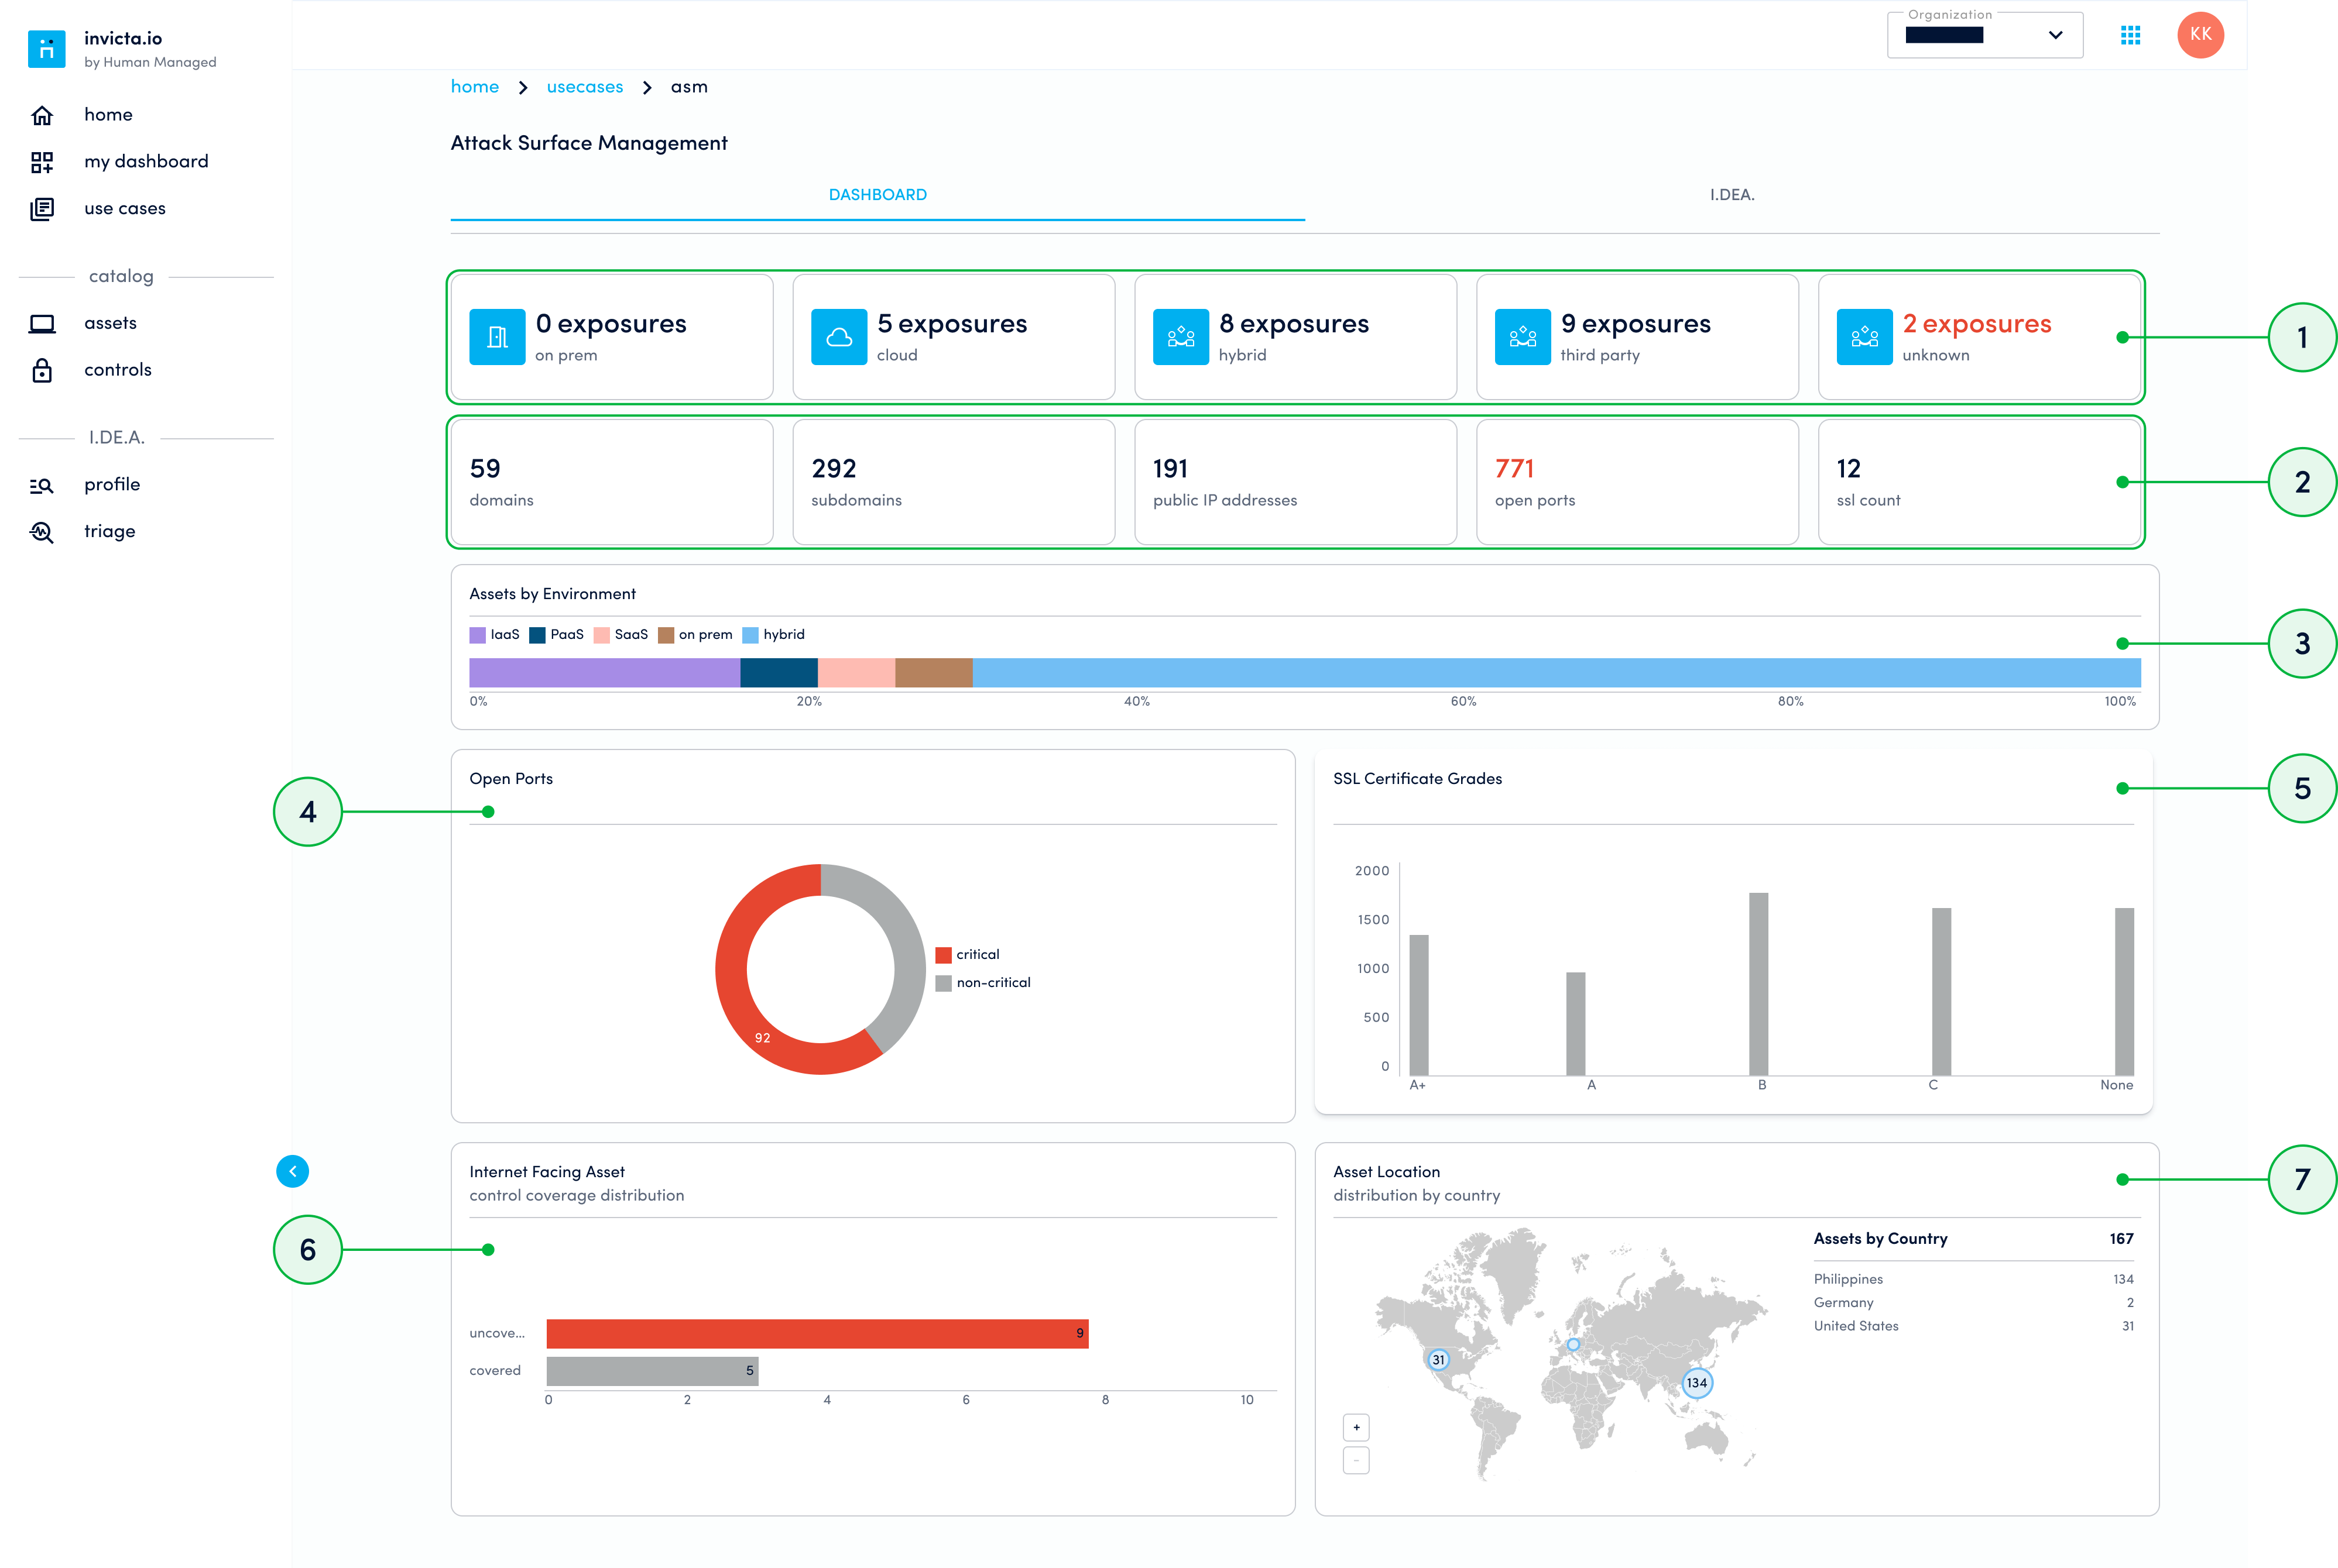Switch to the I.DEA. tab

[x=1731, y=195]
